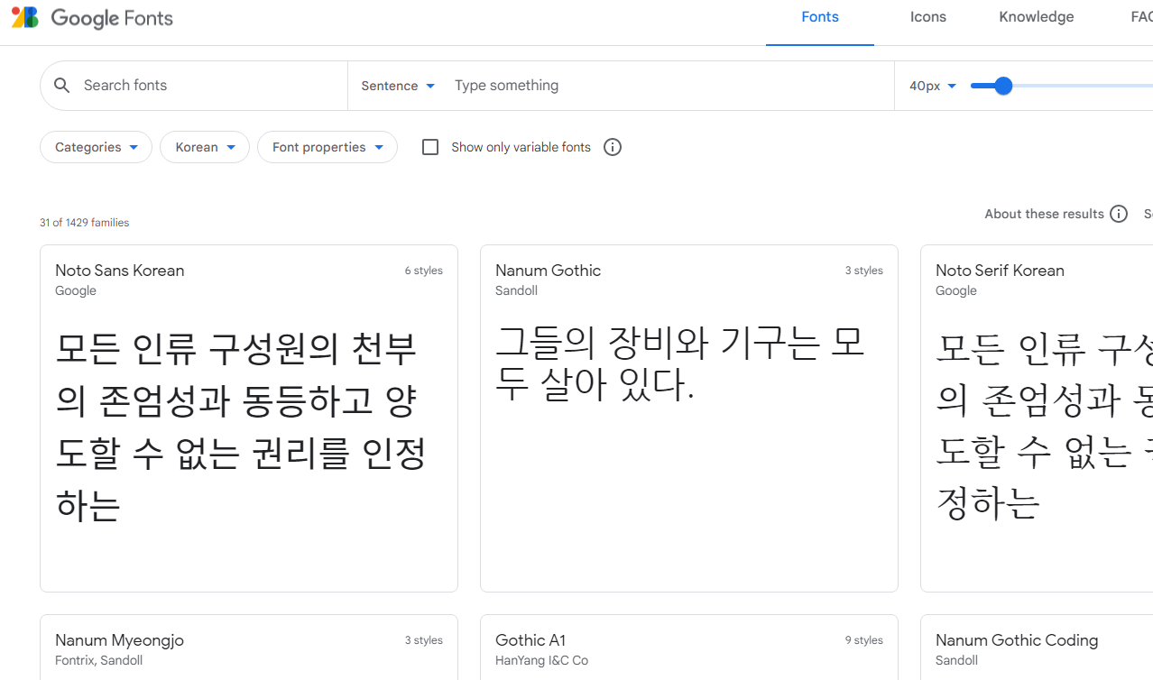Viewport: 1153px width, 680px height.
Task: Click 'Google' under Noto Sans Korean title
Action: [76, 290]
